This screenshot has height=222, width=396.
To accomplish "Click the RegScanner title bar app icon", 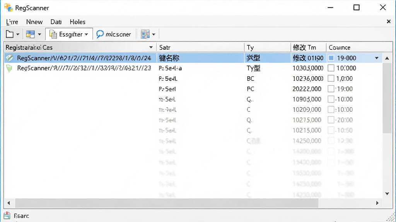I will [x=9, y=8].
